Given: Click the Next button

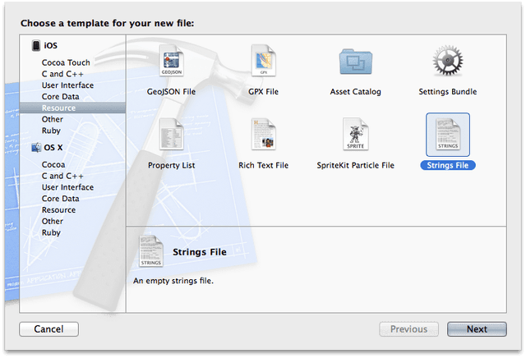Looking at the screenshot, I should 477,329.
